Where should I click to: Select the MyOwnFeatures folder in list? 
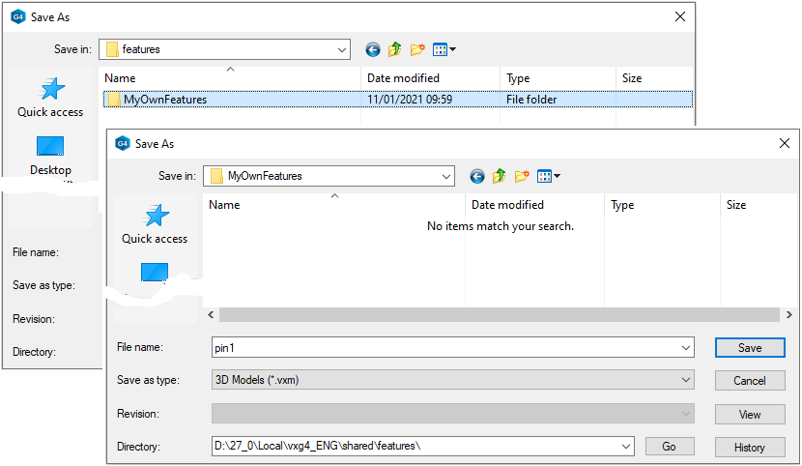point(164,99)
